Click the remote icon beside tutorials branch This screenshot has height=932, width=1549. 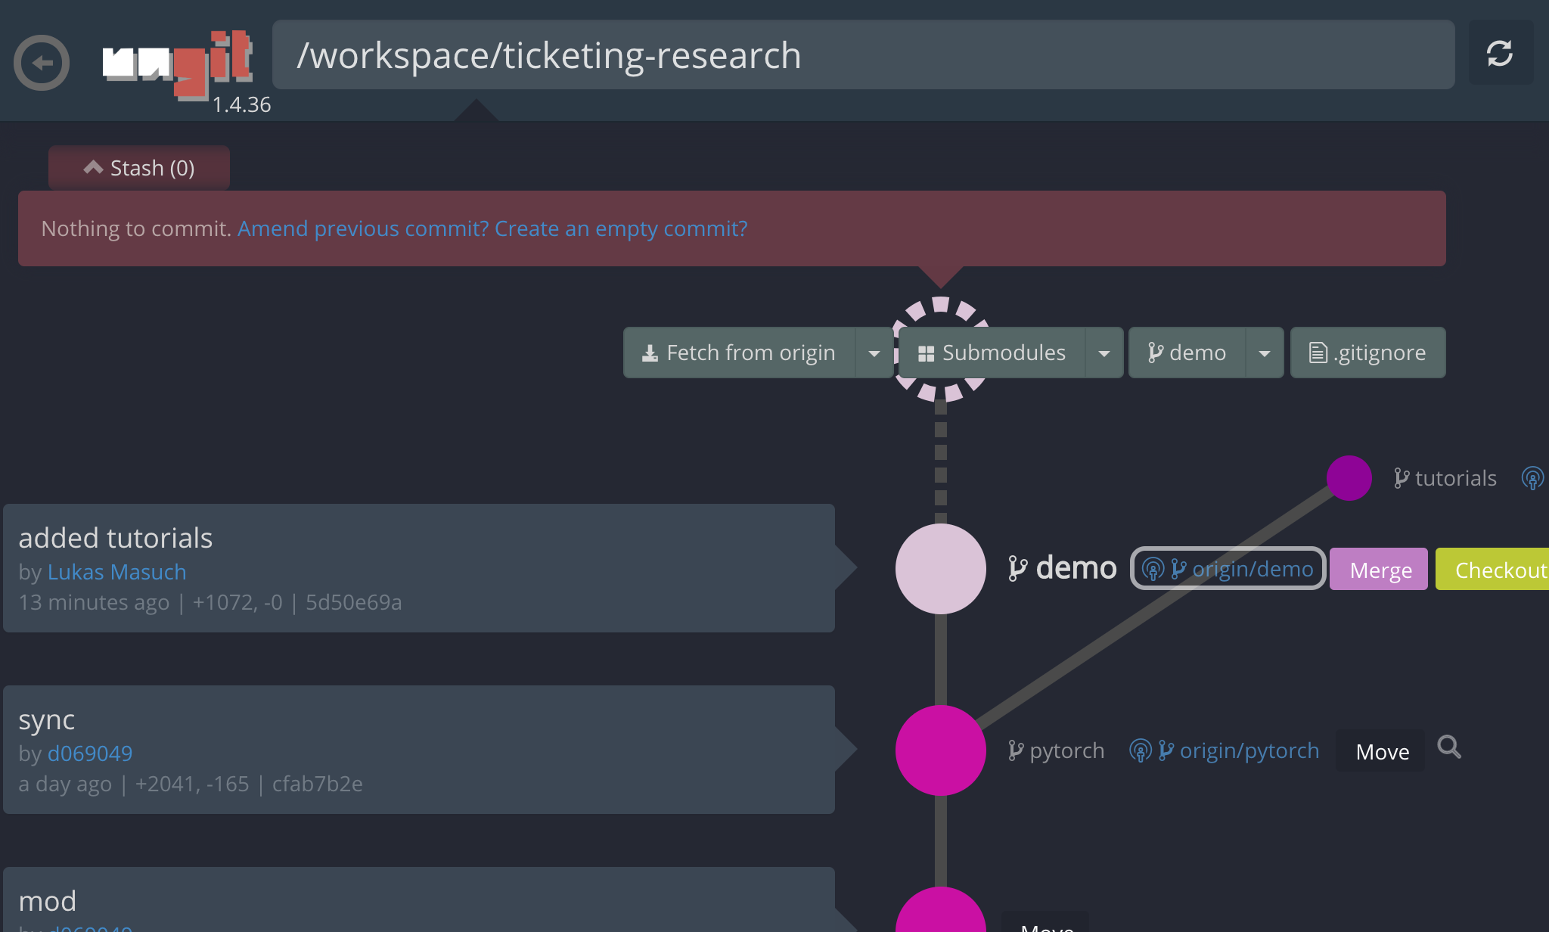(x=1532, y=478)
